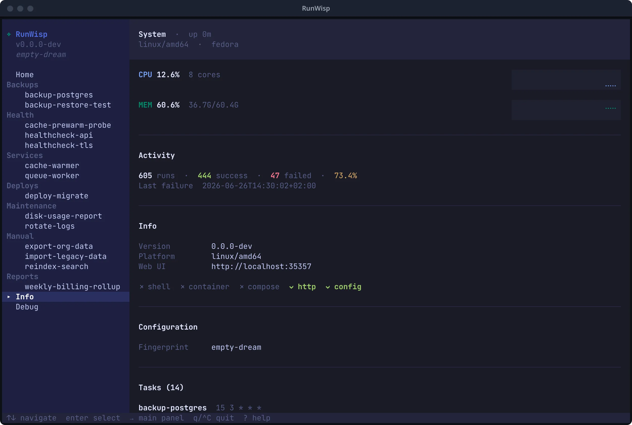
Task: Click the Services group header
Action: point(25,155)
